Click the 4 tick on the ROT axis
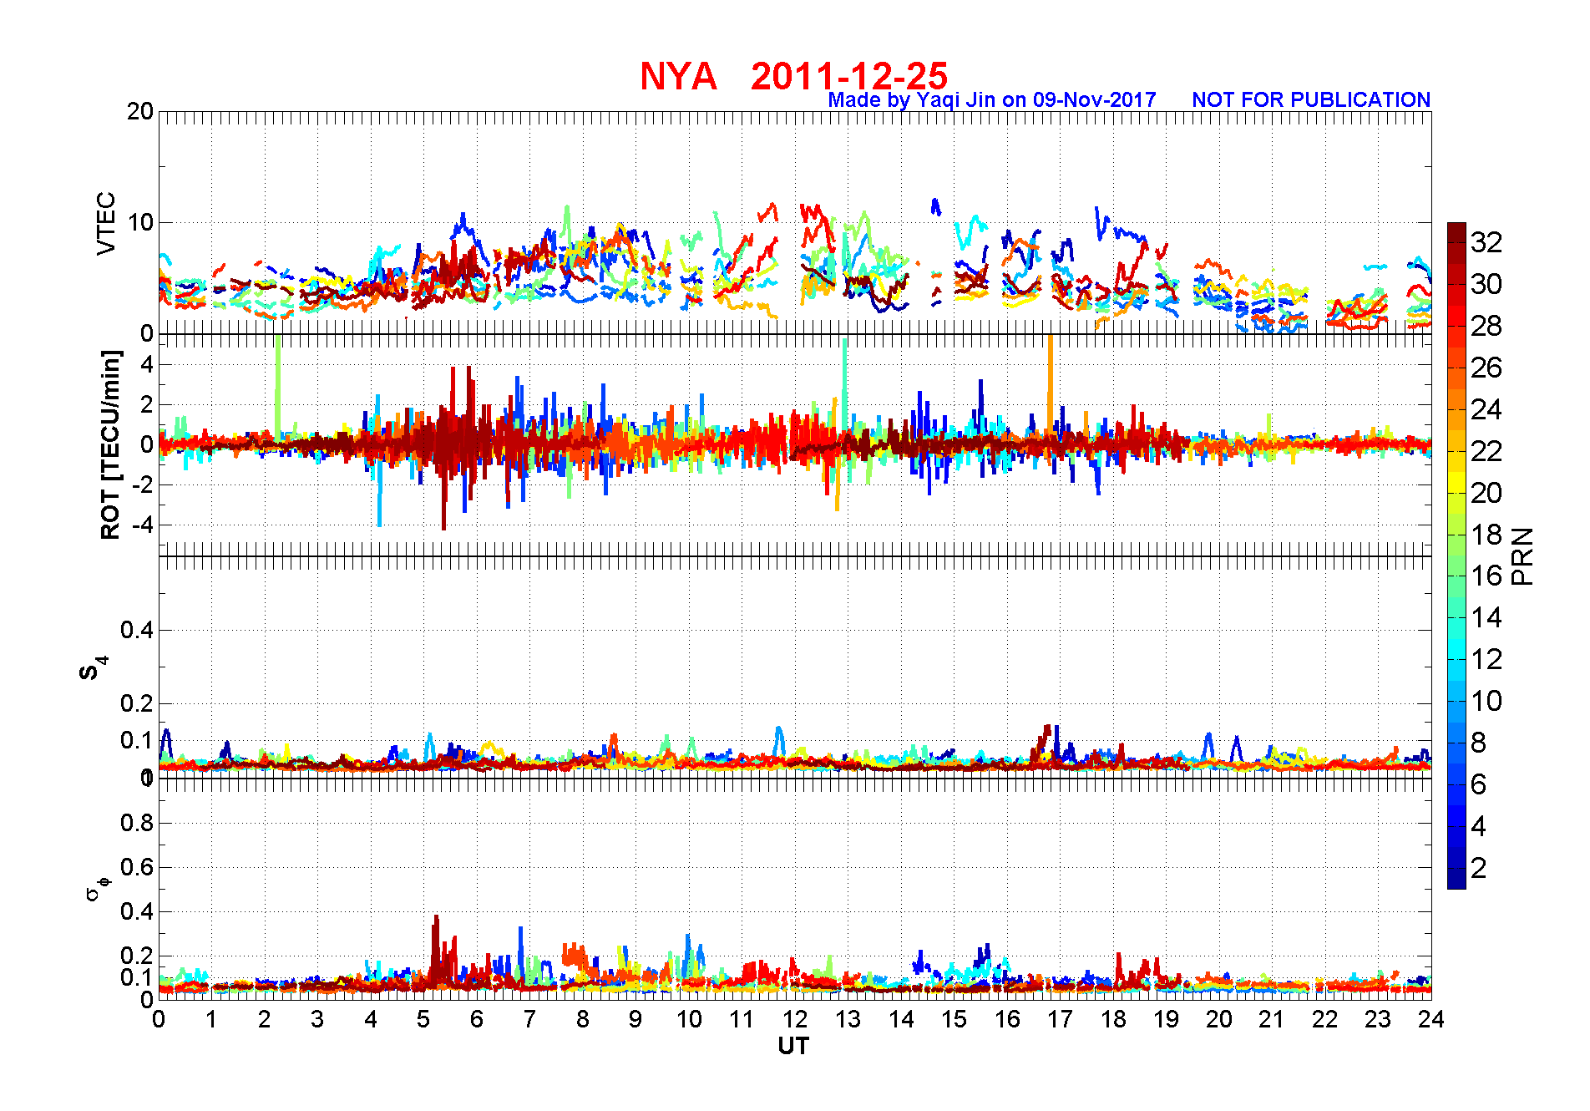The height and width of the screenshot is (1111, 1590). tap(147, 364)
